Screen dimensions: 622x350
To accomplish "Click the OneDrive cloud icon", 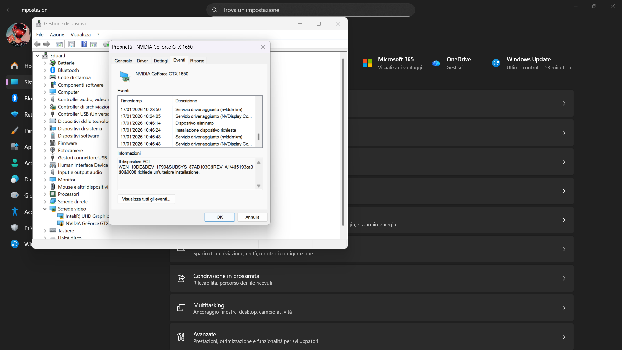I will [x=436, y=63].
